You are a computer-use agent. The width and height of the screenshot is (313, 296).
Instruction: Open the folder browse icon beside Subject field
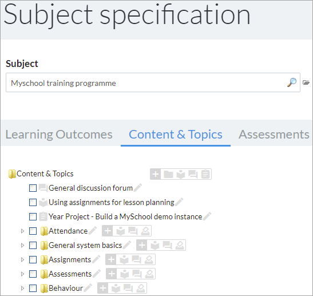point(306,82)
